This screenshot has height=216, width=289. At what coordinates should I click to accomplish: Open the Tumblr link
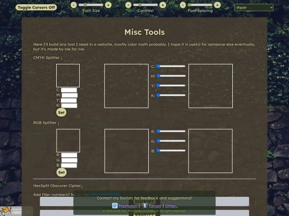tap(155, 206)
